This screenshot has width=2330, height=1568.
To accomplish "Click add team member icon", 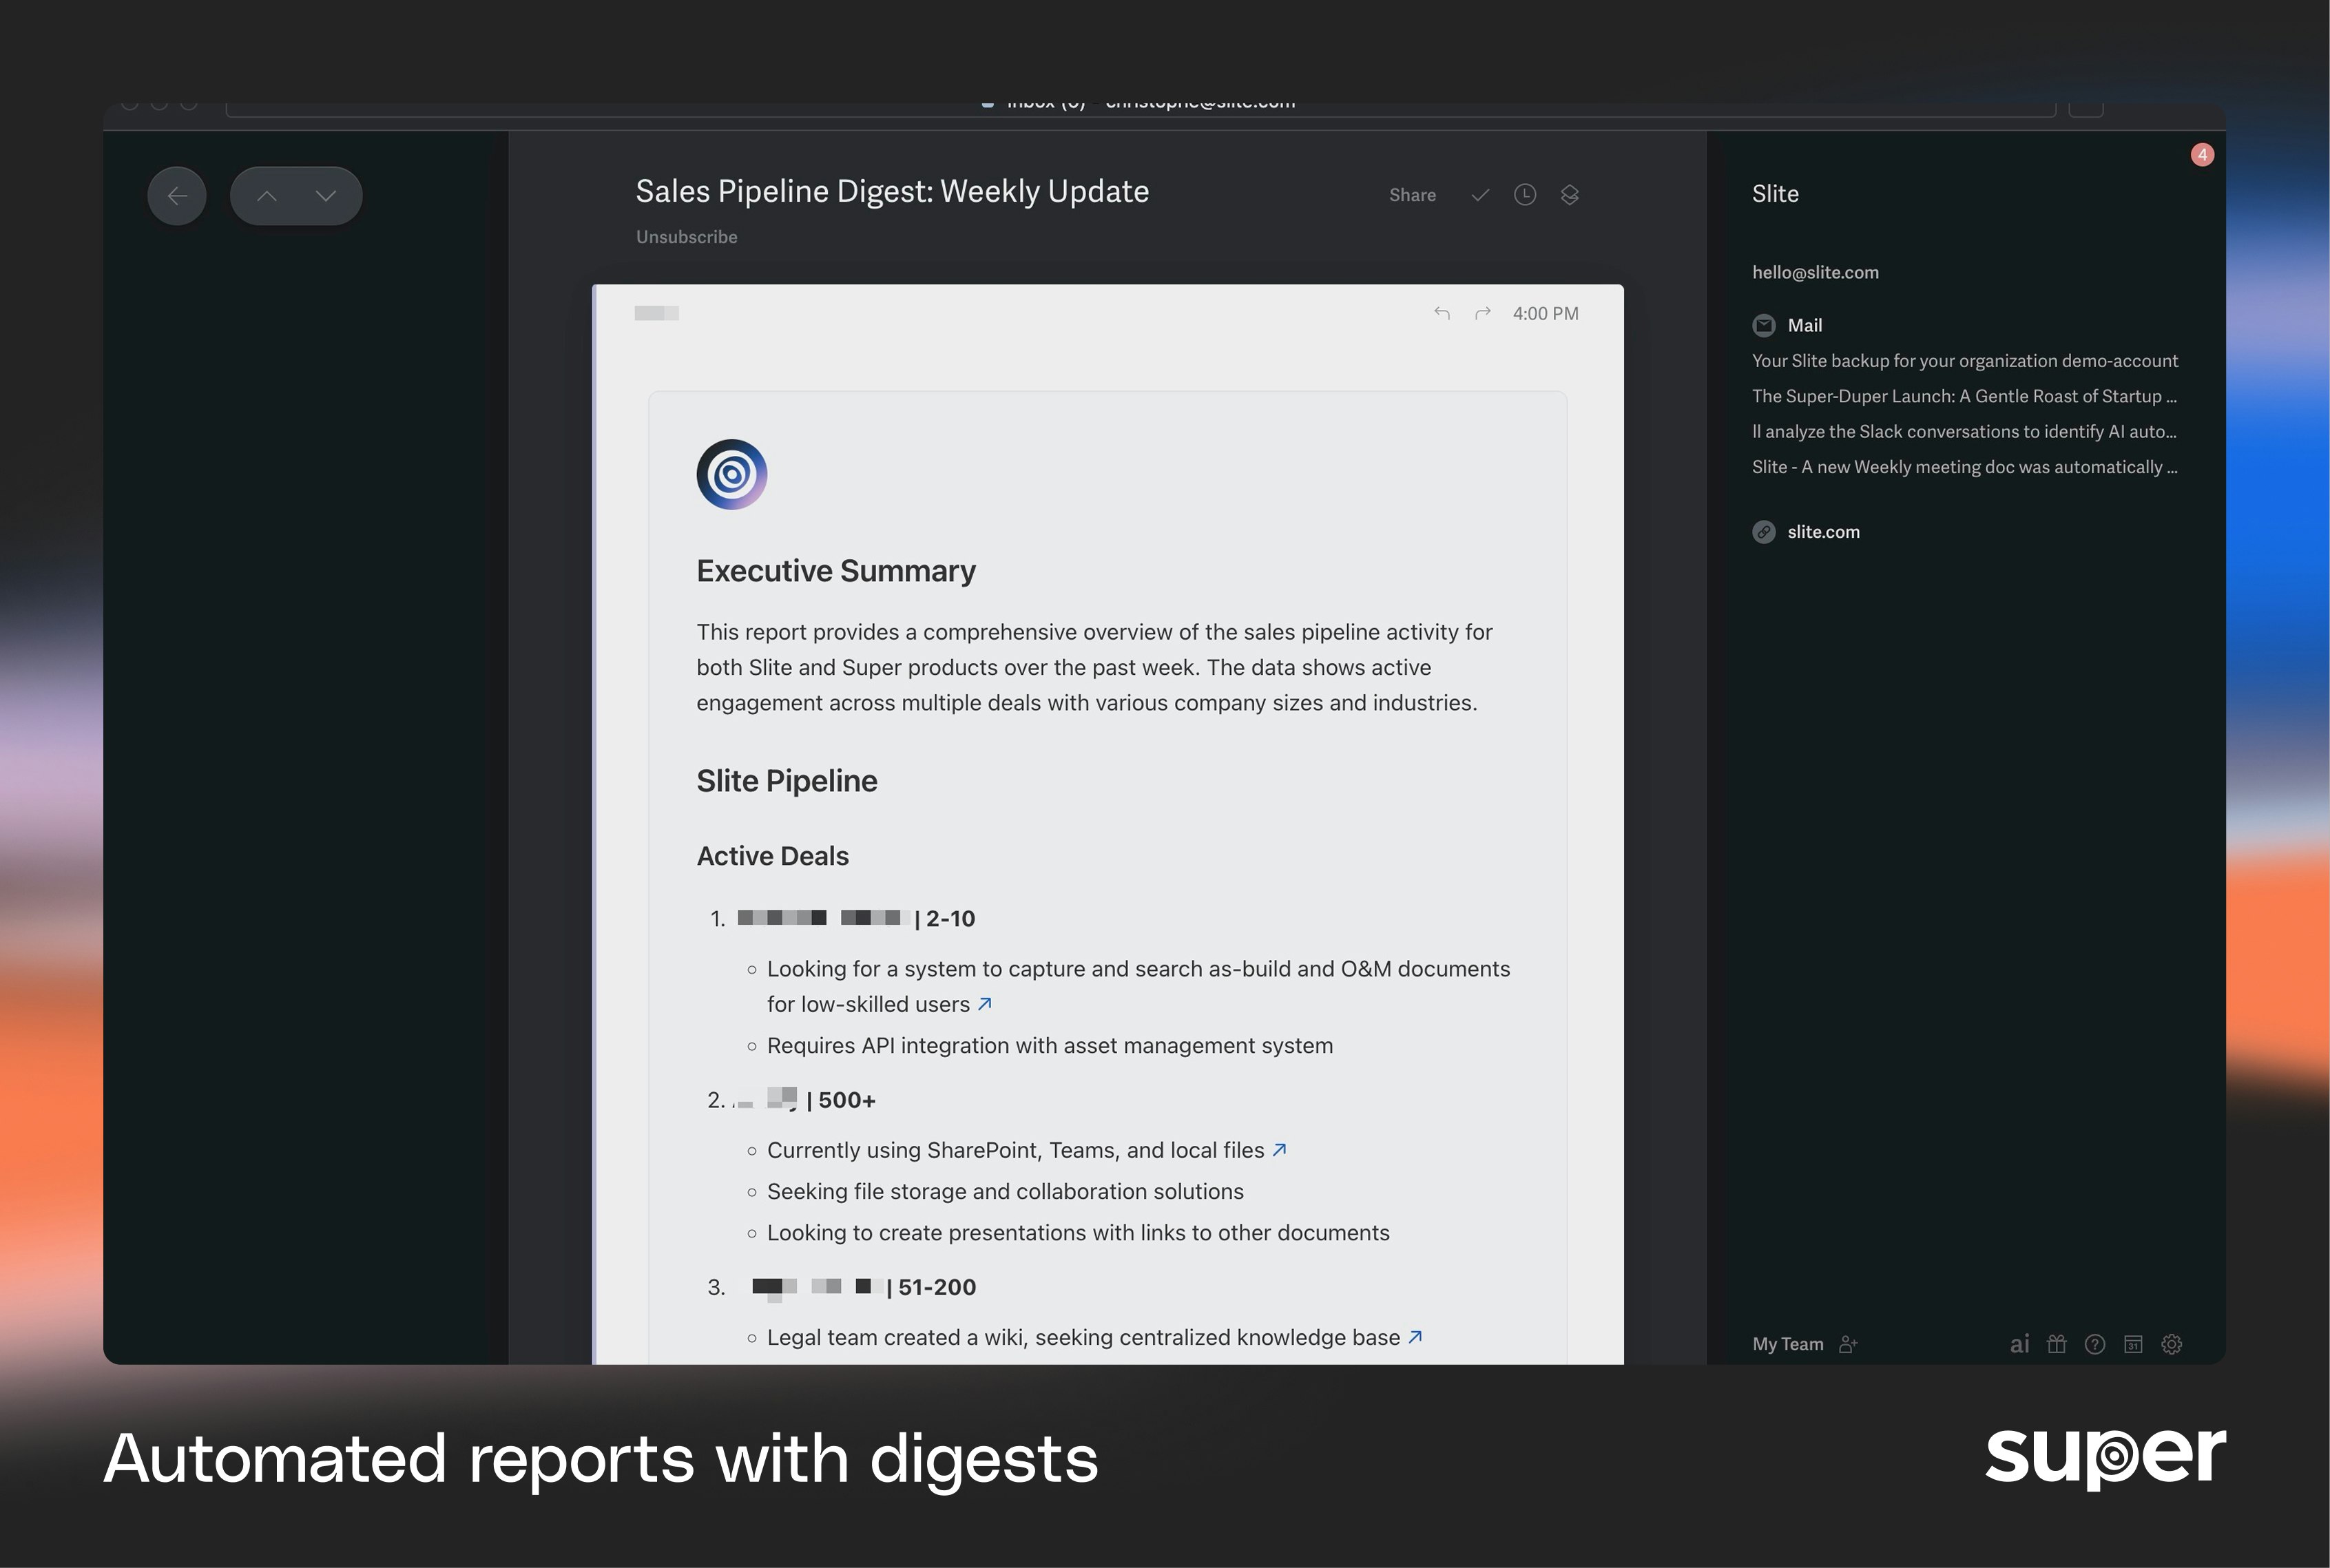I will coord(1848,1344).
